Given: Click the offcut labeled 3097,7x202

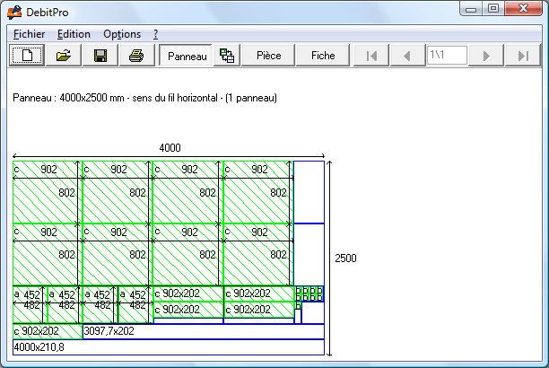Looking at the screenshot, I should coord(204,331).
